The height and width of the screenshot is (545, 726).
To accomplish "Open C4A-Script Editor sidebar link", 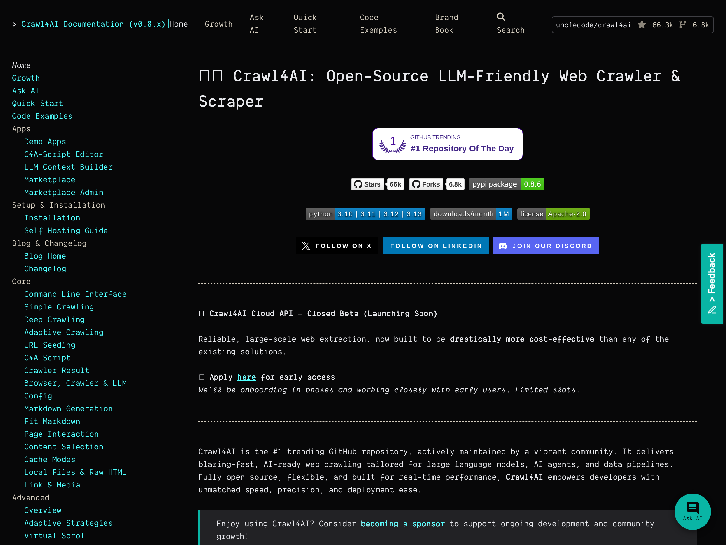I will (x=64, y=154).
